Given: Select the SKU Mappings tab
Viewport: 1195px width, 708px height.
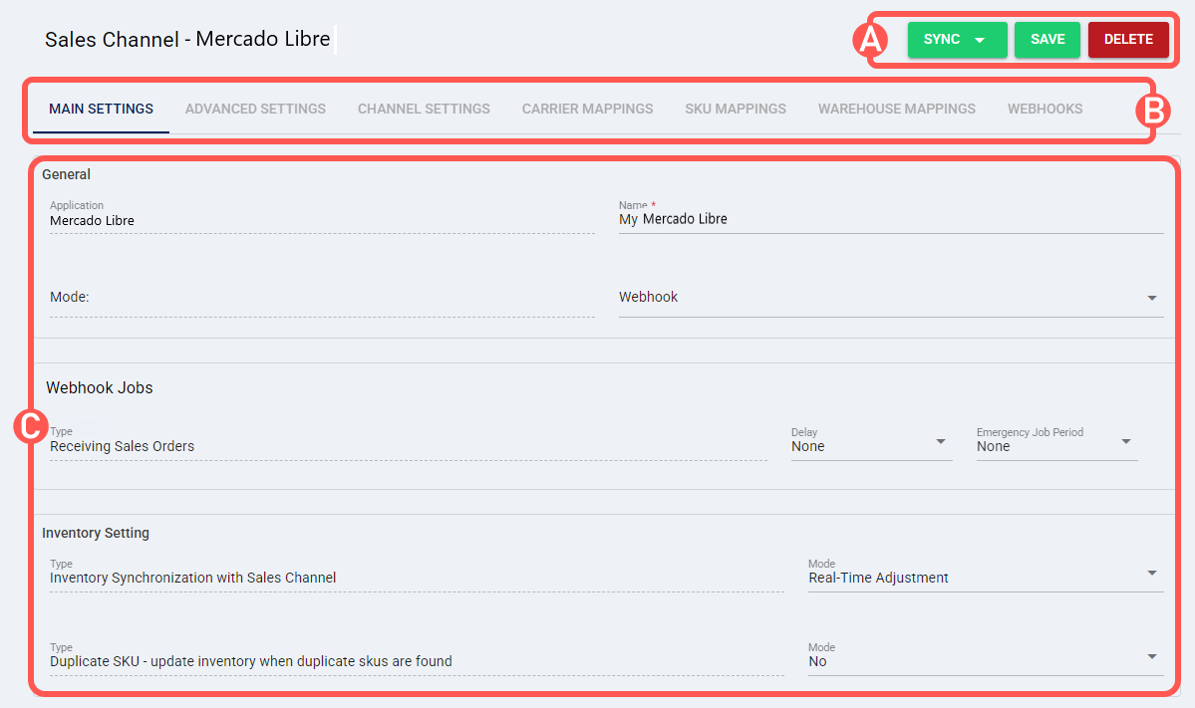Looking at the screenshot, I should tap(736, 109).
